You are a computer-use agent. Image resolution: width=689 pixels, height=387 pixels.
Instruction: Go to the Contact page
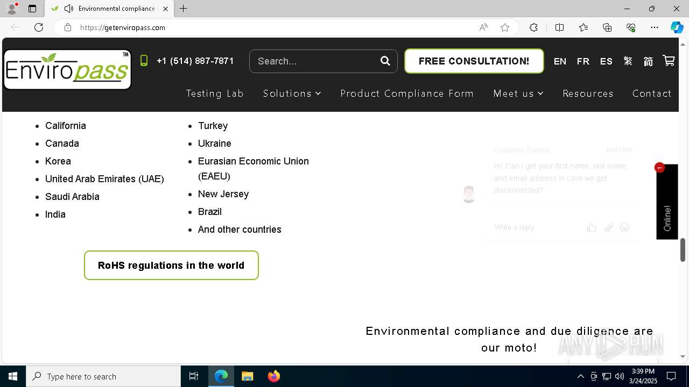point(652,94)
